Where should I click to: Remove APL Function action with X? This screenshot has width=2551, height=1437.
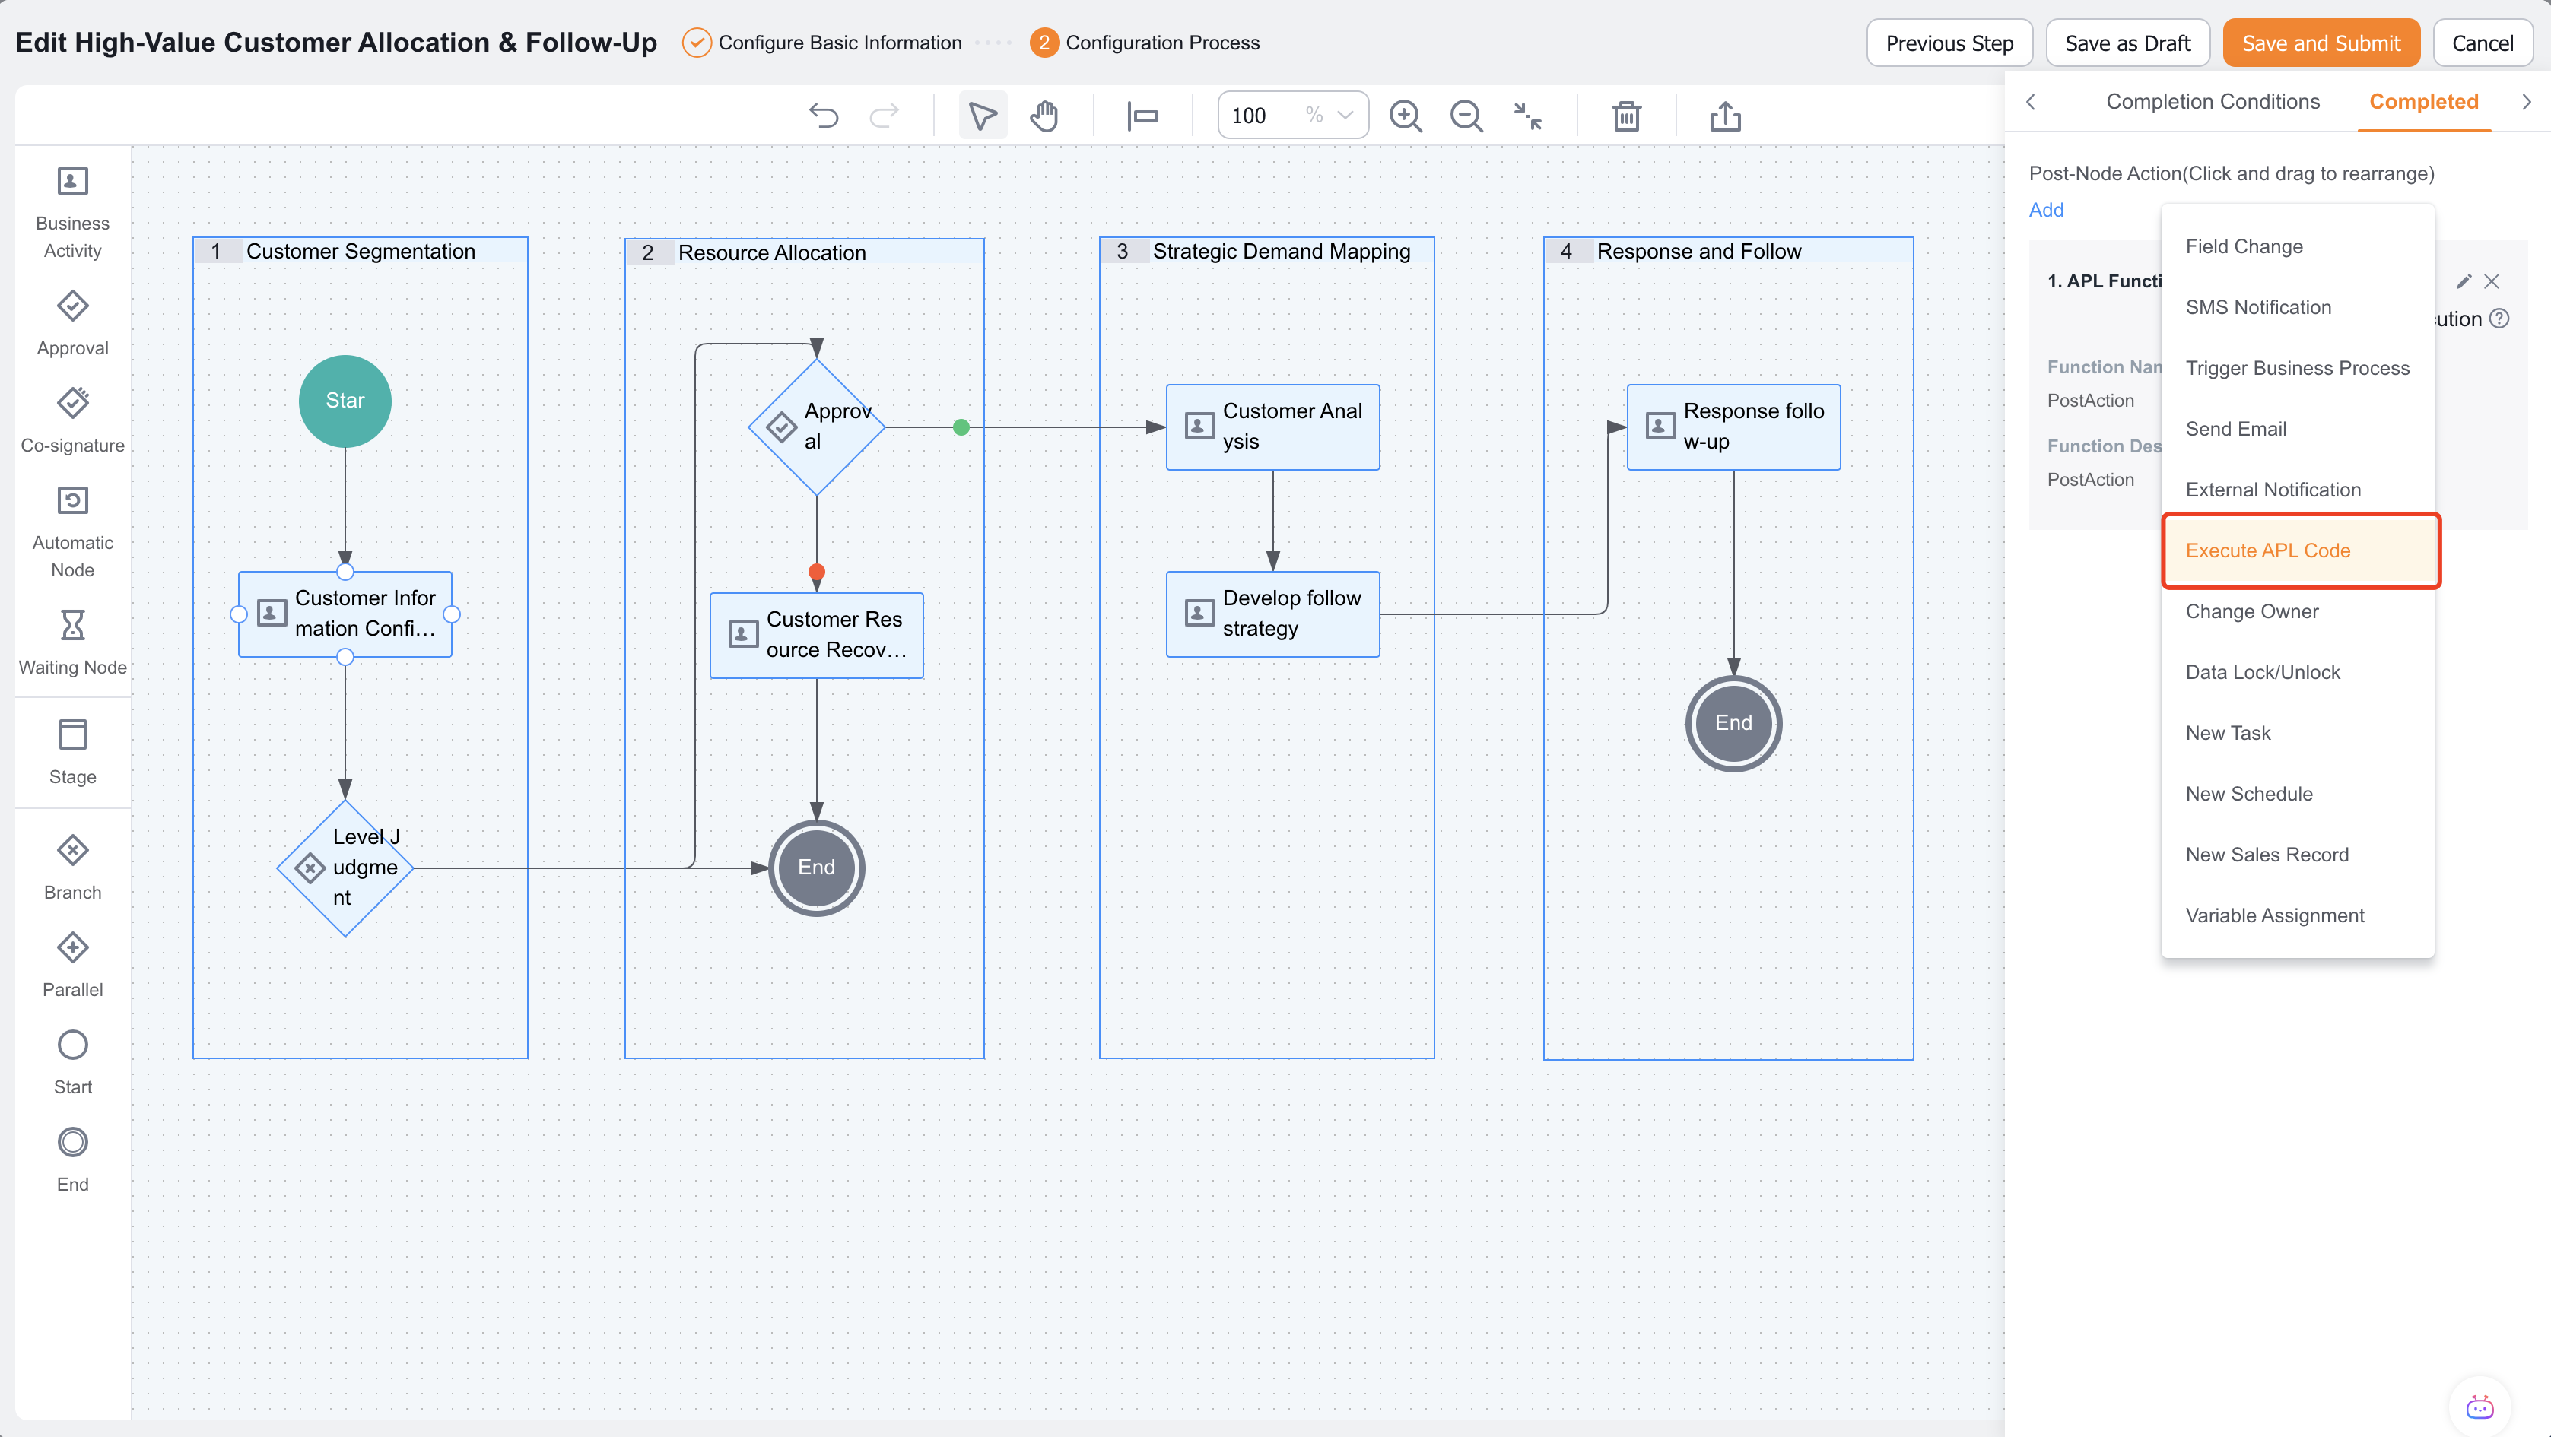tap(2492, 281)
